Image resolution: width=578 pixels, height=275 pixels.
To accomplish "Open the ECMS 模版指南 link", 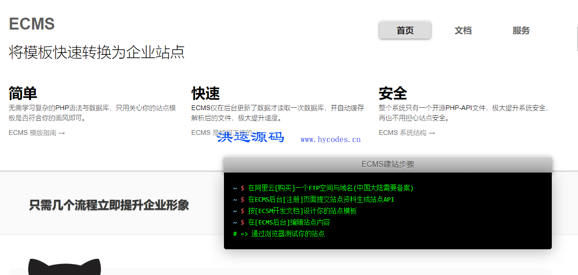I will (37, 133).
